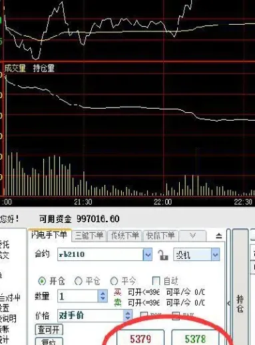The image size is (255, 345).
Task: Open 转帐 in the left sidebar
Action: [x=5, y=329]
